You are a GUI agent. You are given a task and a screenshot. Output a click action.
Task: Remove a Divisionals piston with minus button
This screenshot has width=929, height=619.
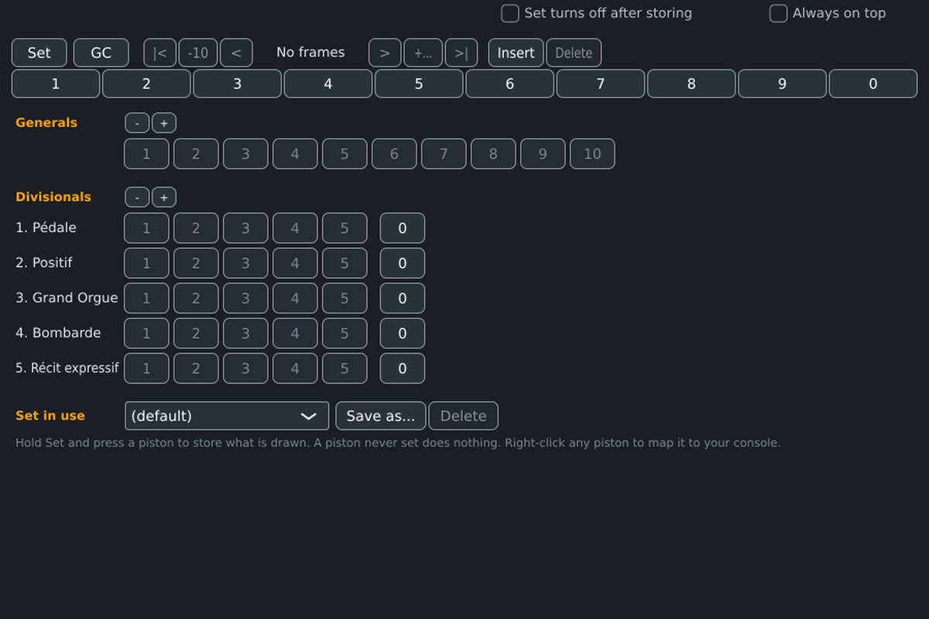pyautogui.click(x=137, y=197)
